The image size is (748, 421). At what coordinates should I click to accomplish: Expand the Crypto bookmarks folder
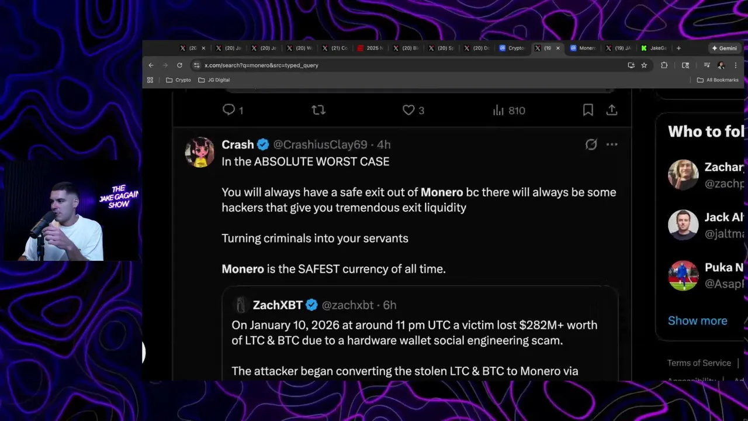[x=178, y=80]
